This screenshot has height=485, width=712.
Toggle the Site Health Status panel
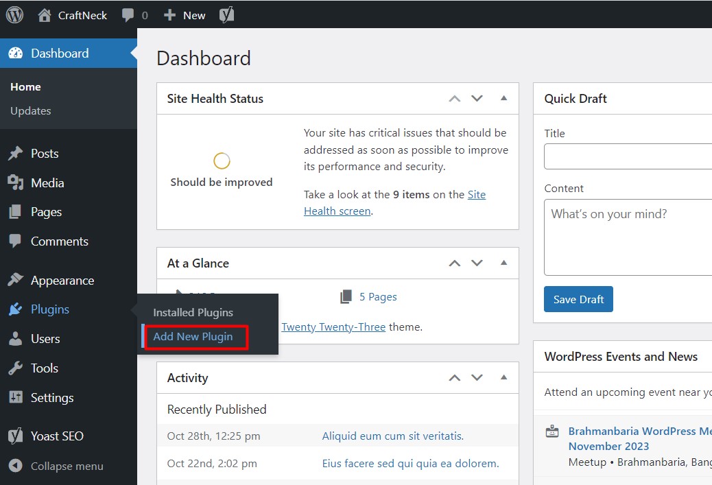pyautogui.click(x=503, y=98)
